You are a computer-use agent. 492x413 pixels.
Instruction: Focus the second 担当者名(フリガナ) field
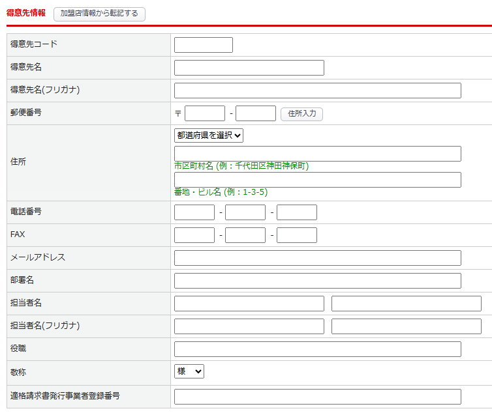tap(406, 326)
